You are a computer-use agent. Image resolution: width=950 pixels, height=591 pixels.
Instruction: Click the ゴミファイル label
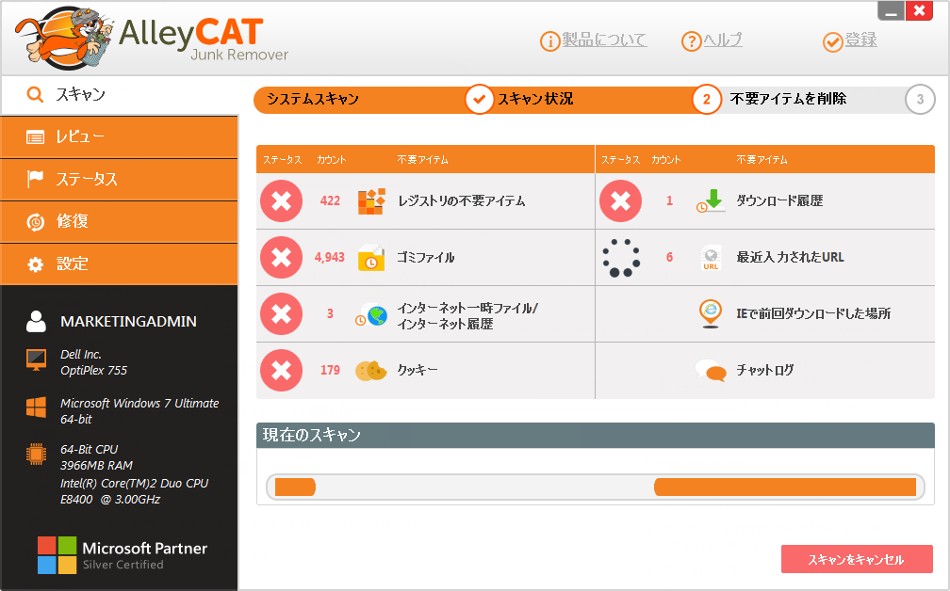(x=426, y=258)
